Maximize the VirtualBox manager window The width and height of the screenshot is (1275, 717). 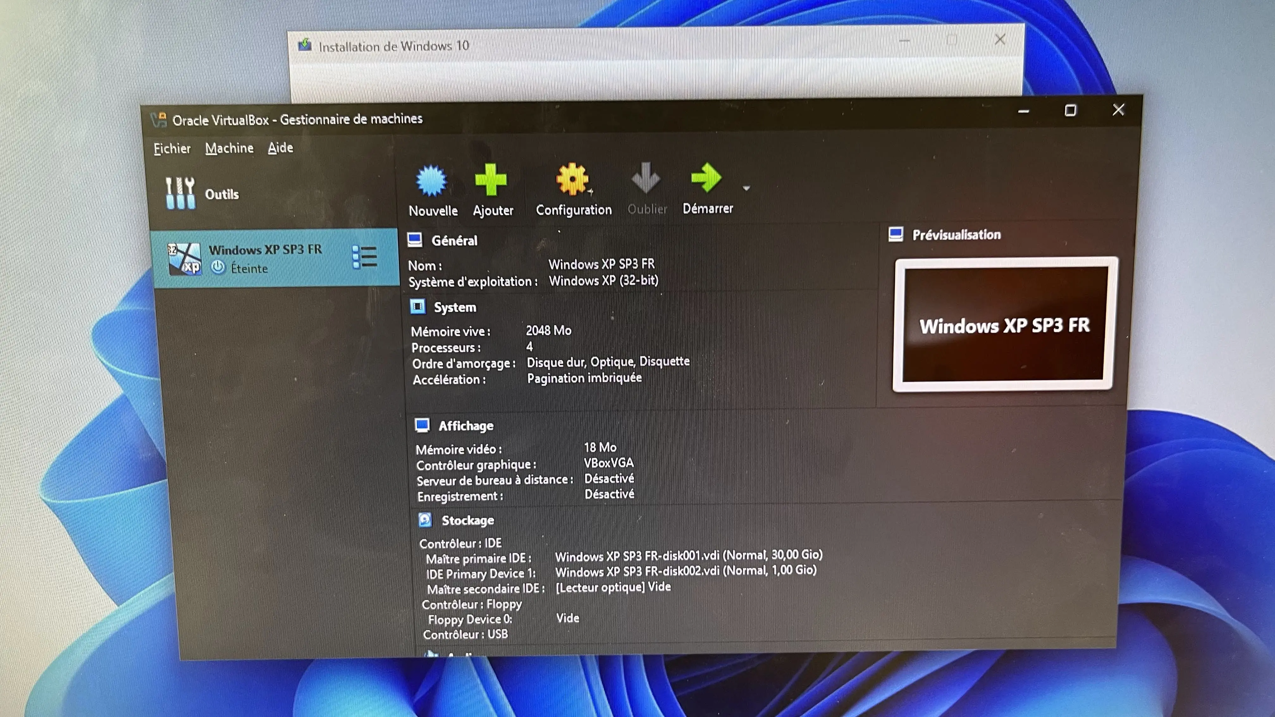1070,110
